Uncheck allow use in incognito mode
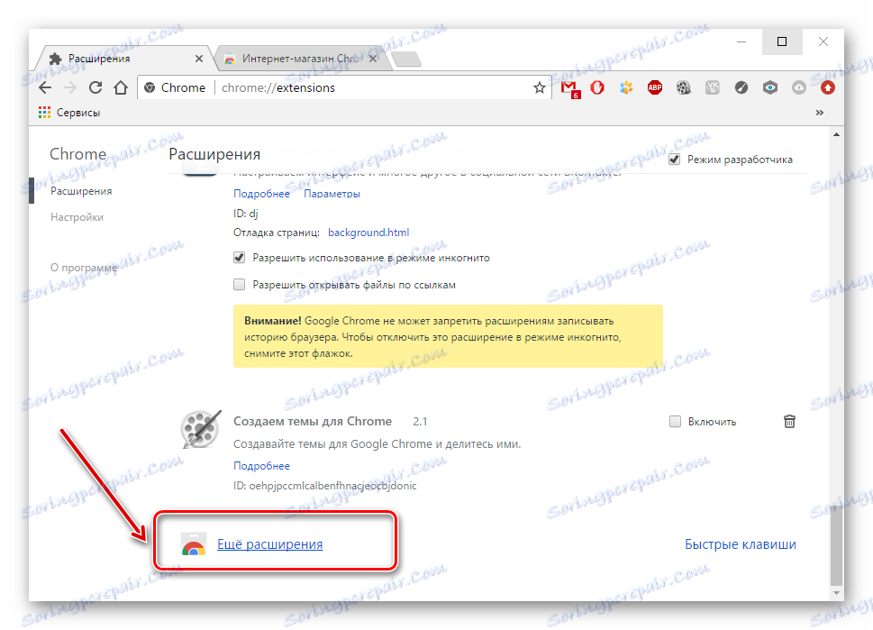The width and height of the screenshot is (873, 630). pyautogui.click(x=240, y=258)
